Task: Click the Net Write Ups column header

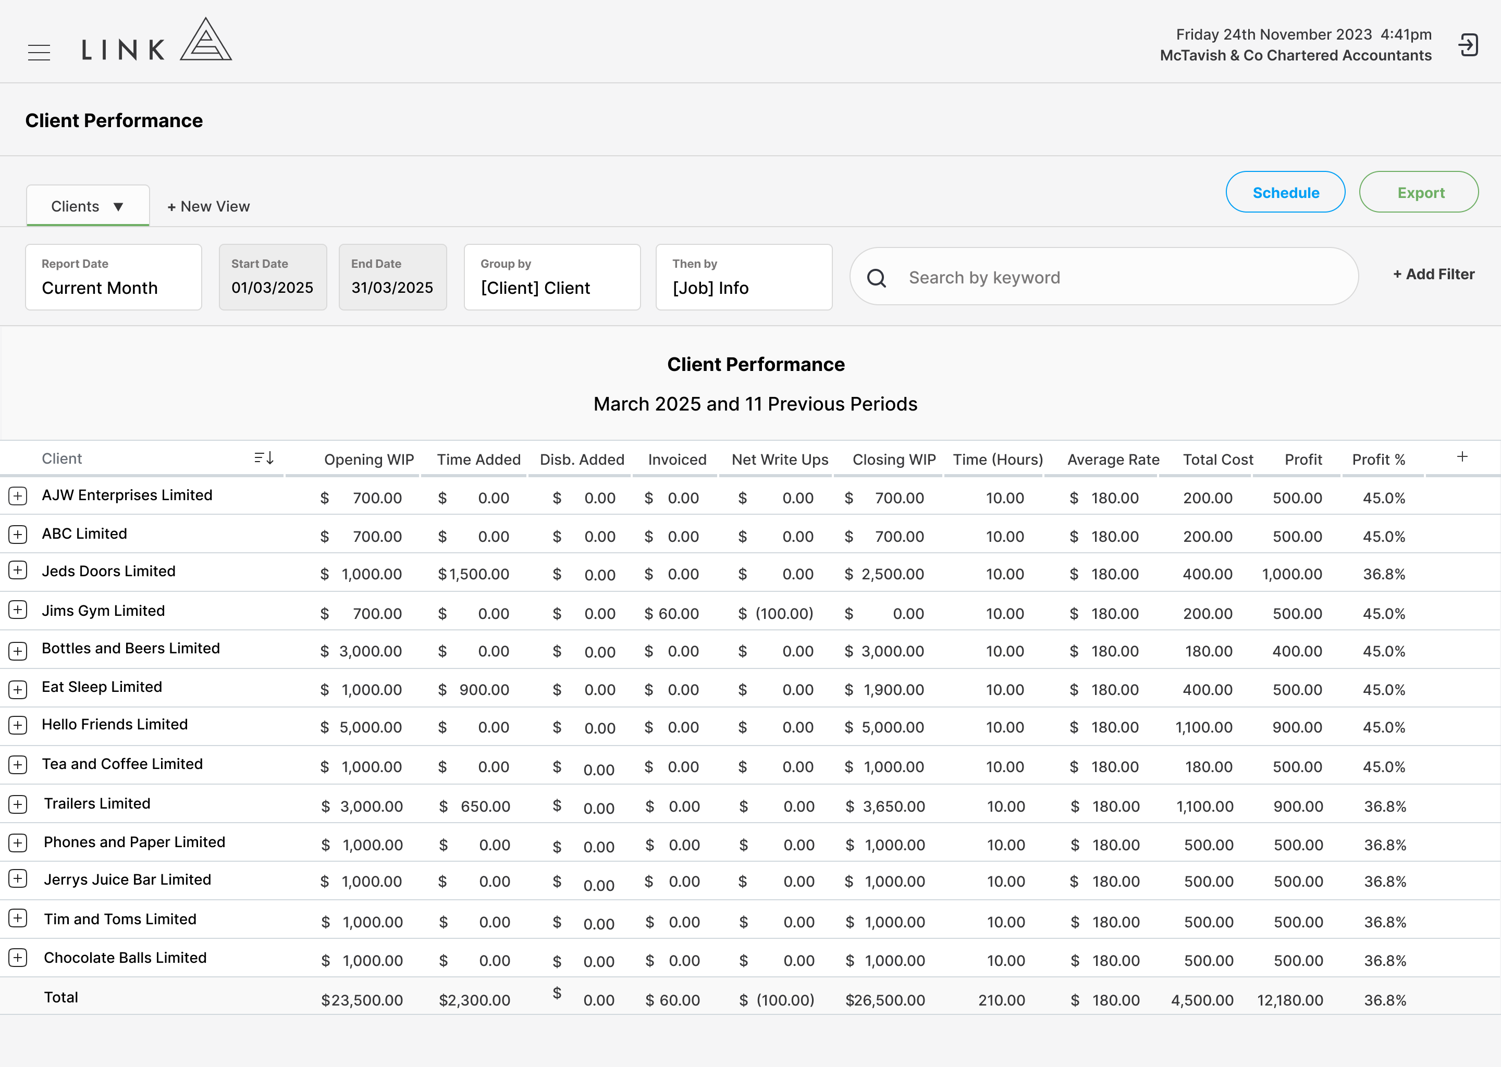Action: (779, 459)
